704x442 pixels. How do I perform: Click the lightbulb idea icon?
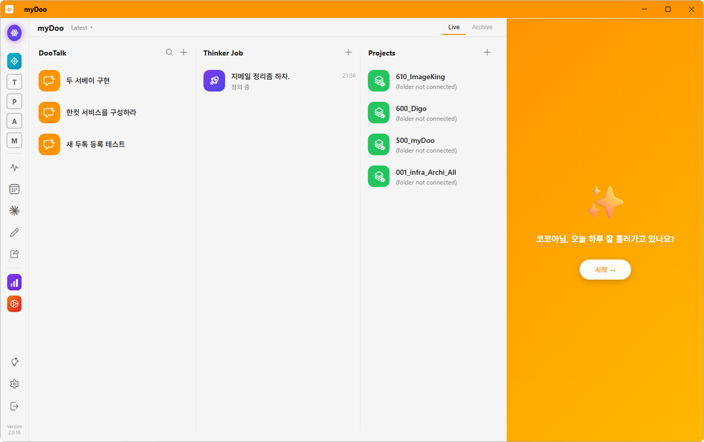click(14, 362)
